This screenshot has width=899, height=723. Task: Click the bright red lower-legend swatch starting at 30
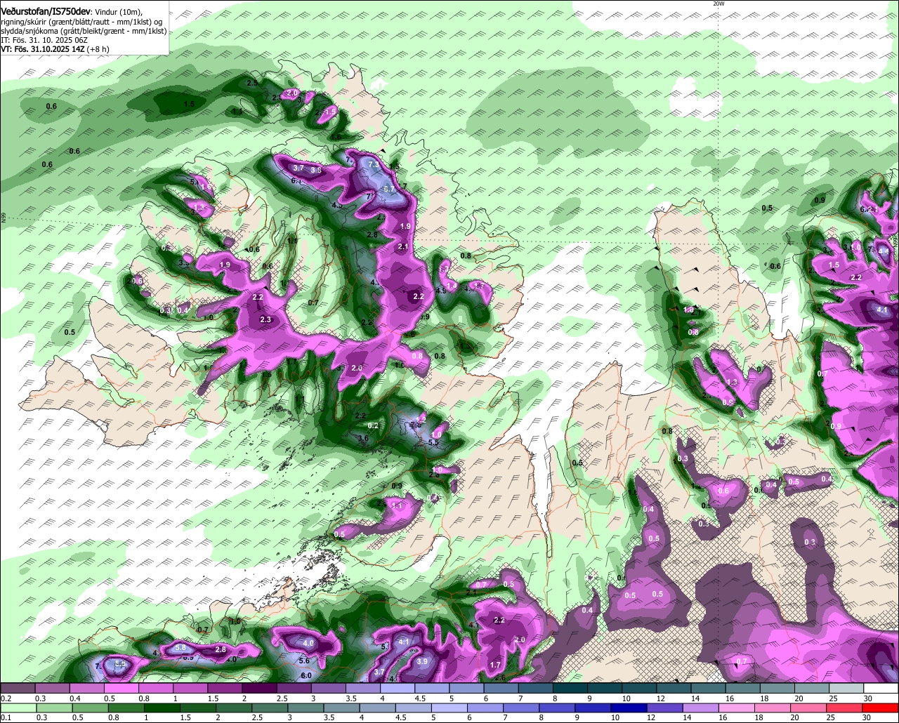[881, 708]
